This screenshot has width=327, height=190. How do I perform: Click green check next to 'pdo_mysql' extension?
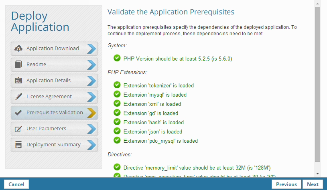tap(117, 140)
